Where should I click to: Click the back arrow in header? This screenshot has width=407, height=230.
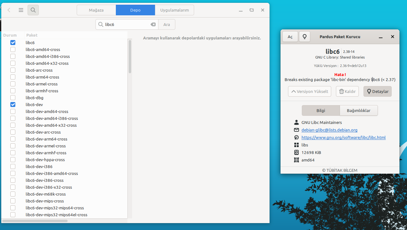pos(9,10)
